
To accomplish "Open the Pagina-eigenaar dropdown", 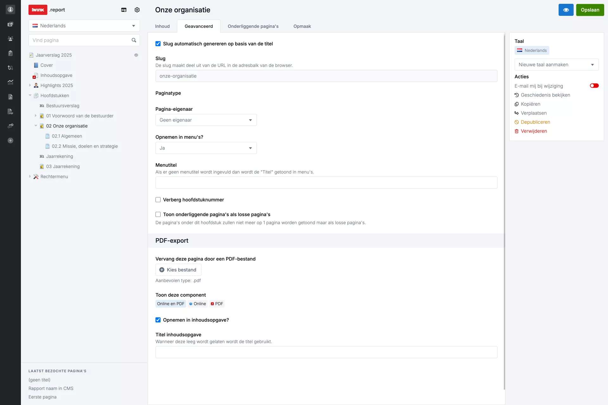I will point(206,120).
